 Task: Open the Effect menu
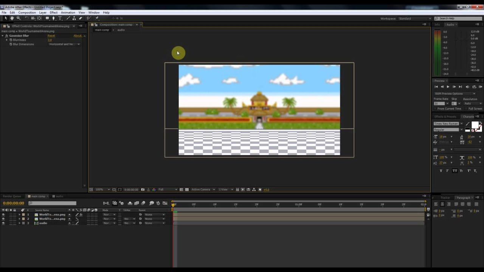pos(54,12)
